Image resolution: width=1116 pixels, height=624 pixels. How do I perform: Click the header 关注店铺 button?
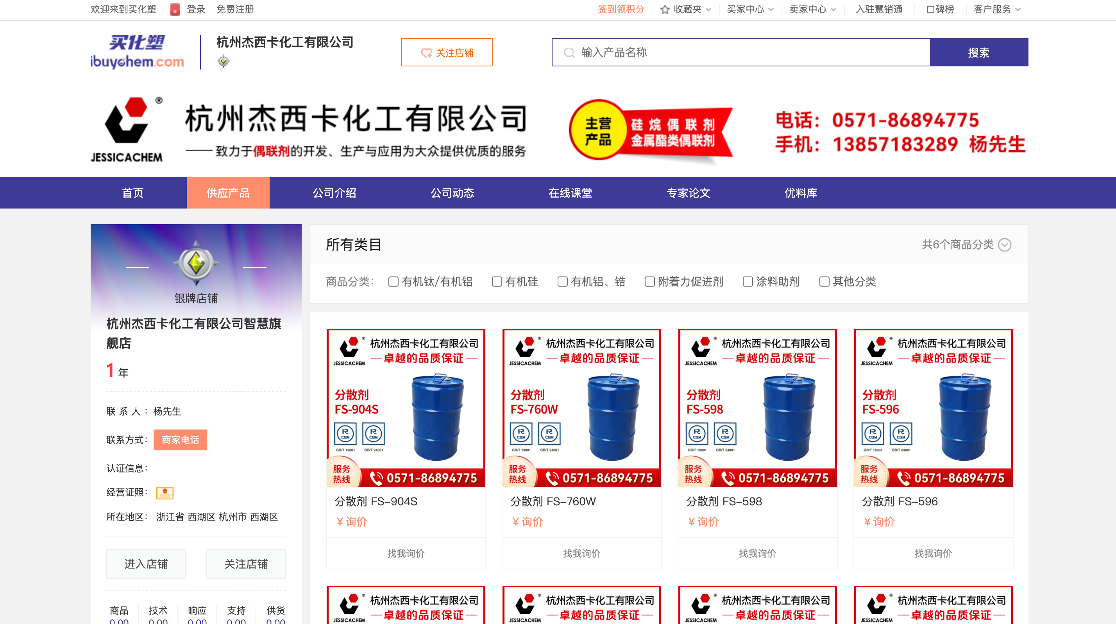(x=447, y=52)
